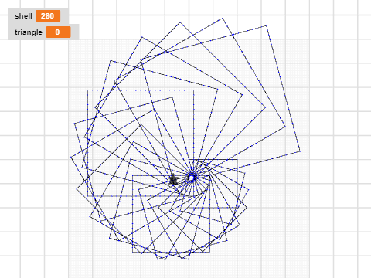Click the top-right corner of the large upright square
The width and height of the screenshot is (371, 278).
194,90
